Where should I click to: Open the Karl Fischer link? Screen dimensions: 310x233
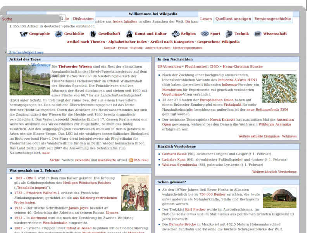click(195, 209)
